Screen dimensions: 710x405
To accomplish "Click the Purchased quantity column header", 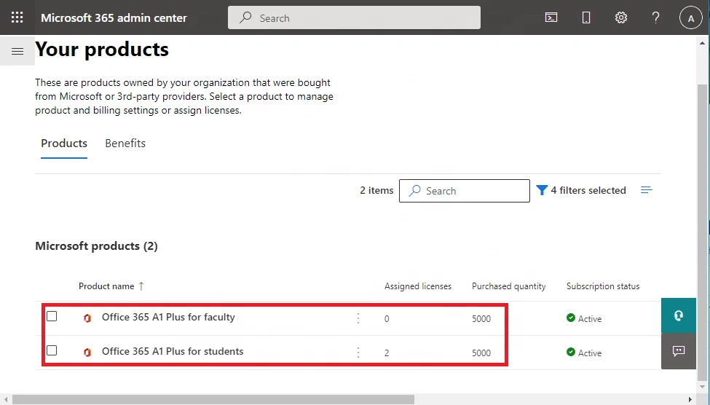I will click(x=508, y=286).
